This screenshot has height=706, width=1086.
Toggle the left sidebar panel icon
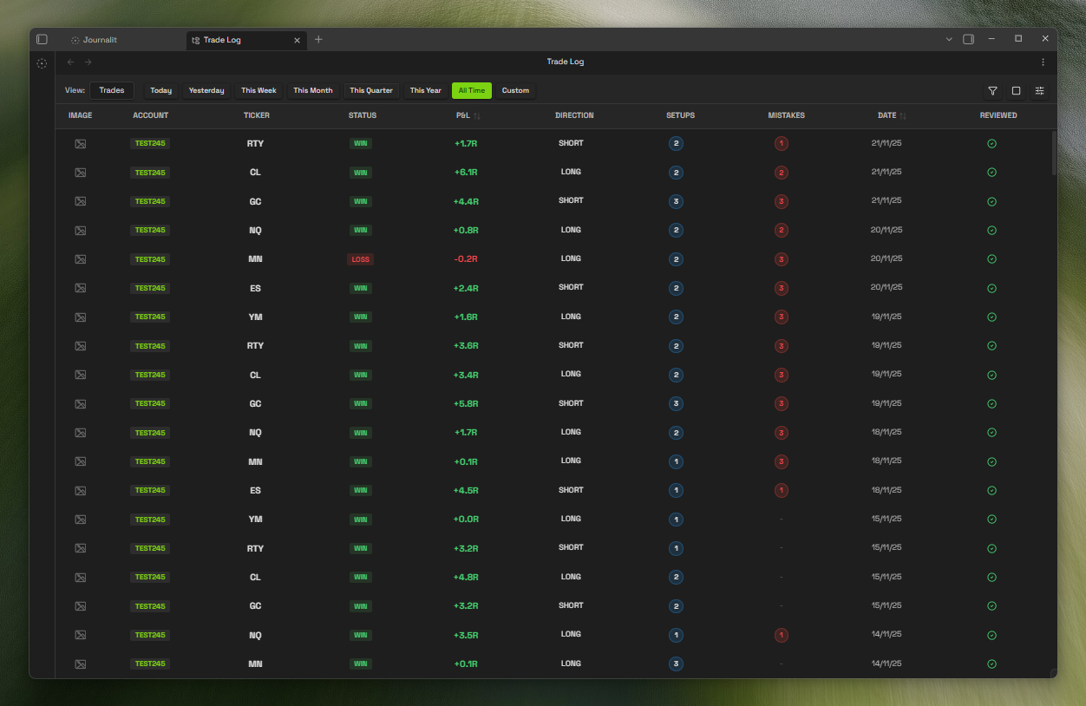point(42,40)
